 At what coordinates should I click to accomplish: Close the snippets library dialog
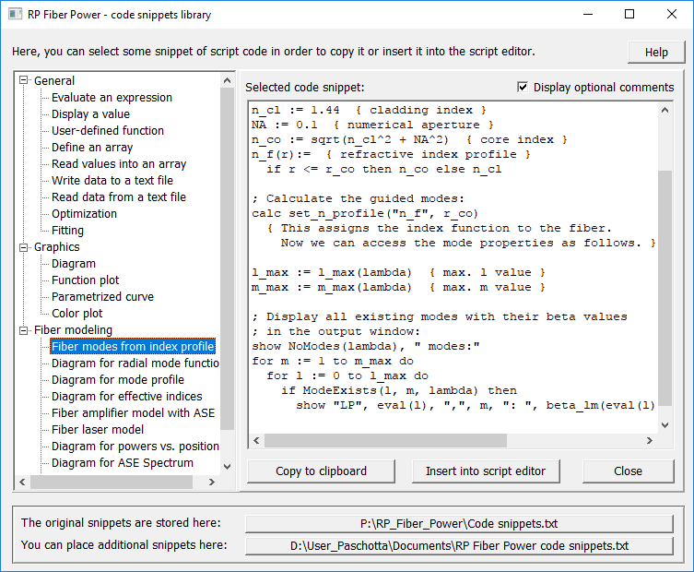pos(628,471)
